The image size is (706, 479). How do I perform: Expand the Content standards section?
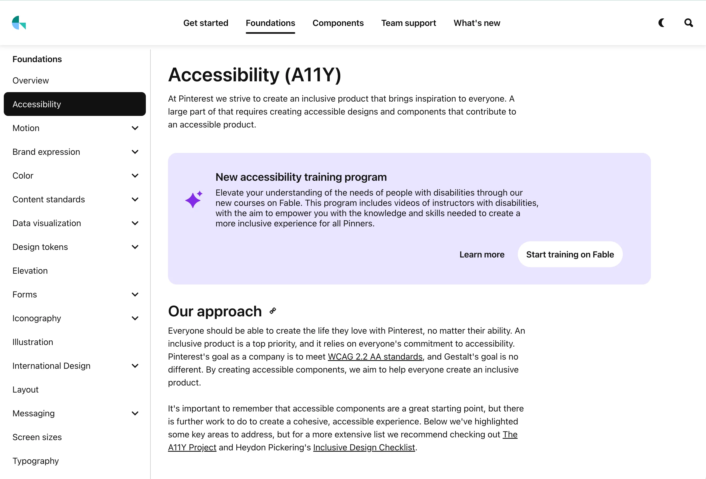pyautogui.click(x=135, y=199)
